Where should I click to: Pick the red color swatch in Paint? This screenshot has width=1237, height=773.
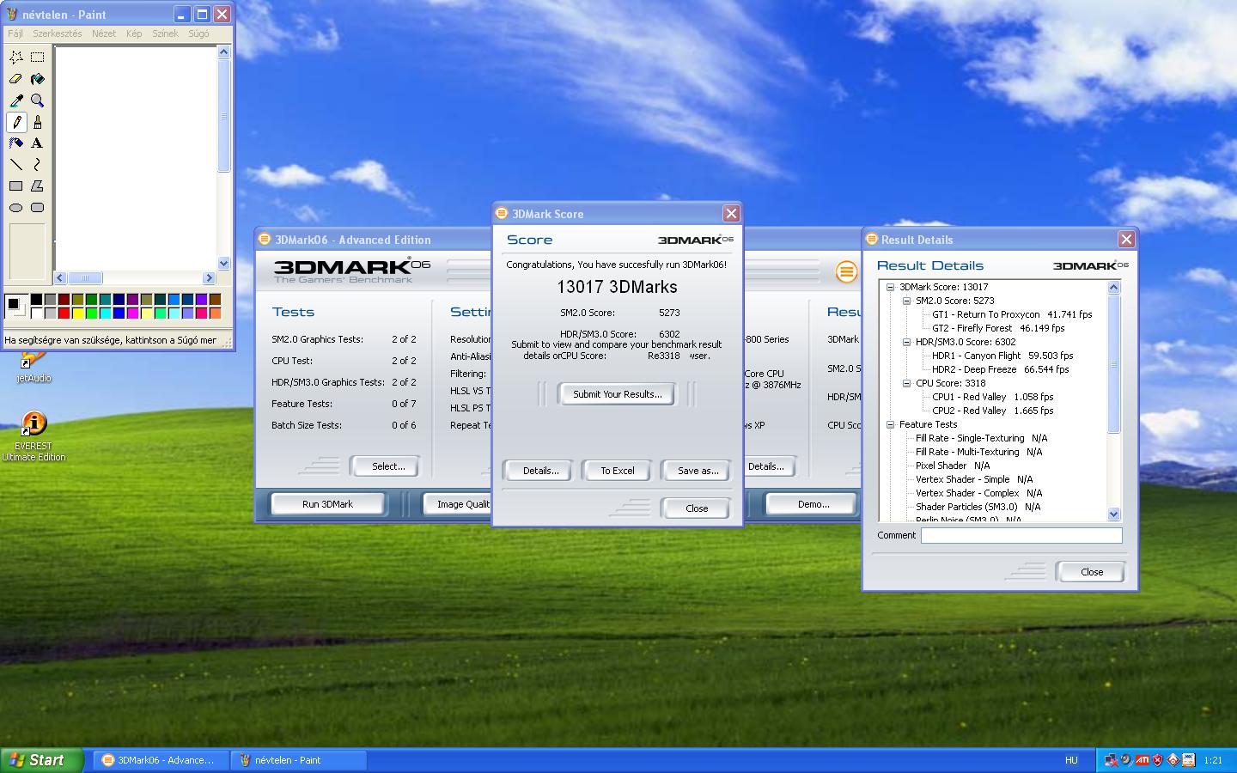click(x=64, y=313)
